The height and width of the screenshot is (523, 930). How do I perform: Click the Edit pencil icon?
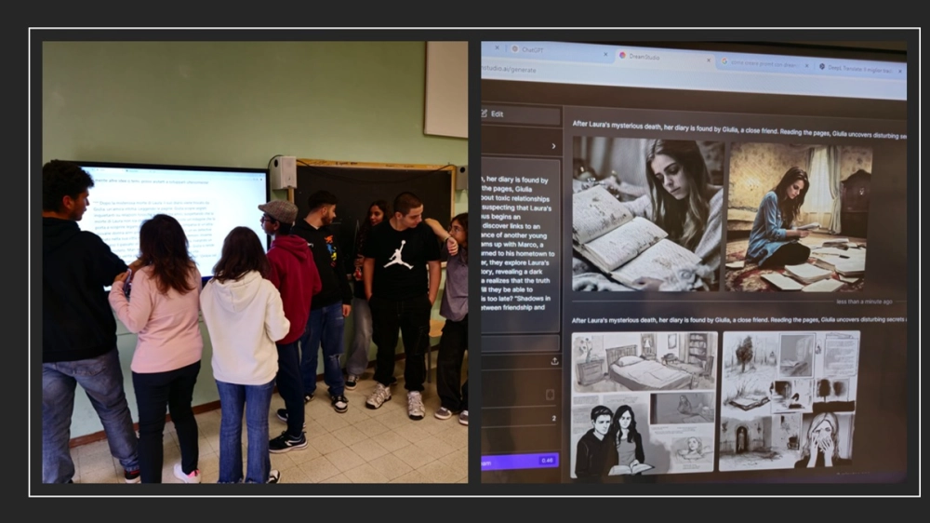[485, 114]
